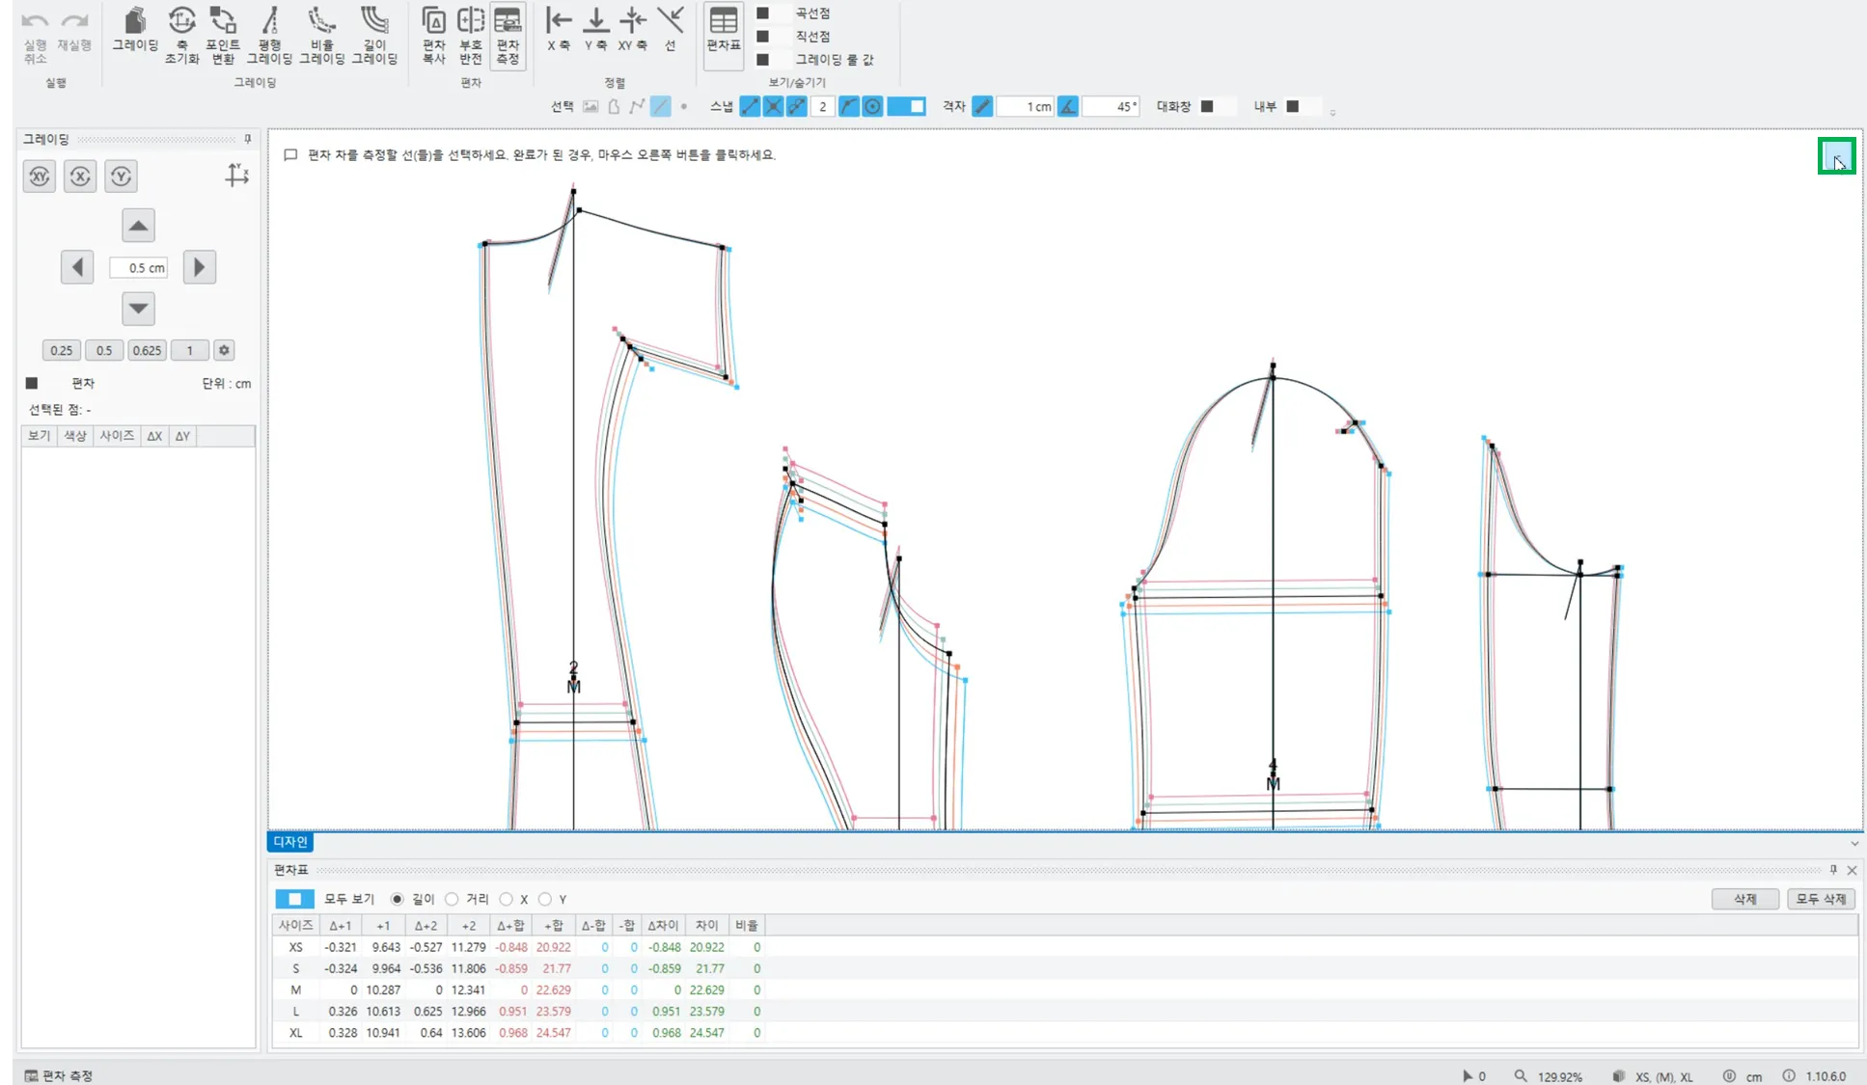
Task: Click the XY grading direction circle icon
Action: click(40, 176)
